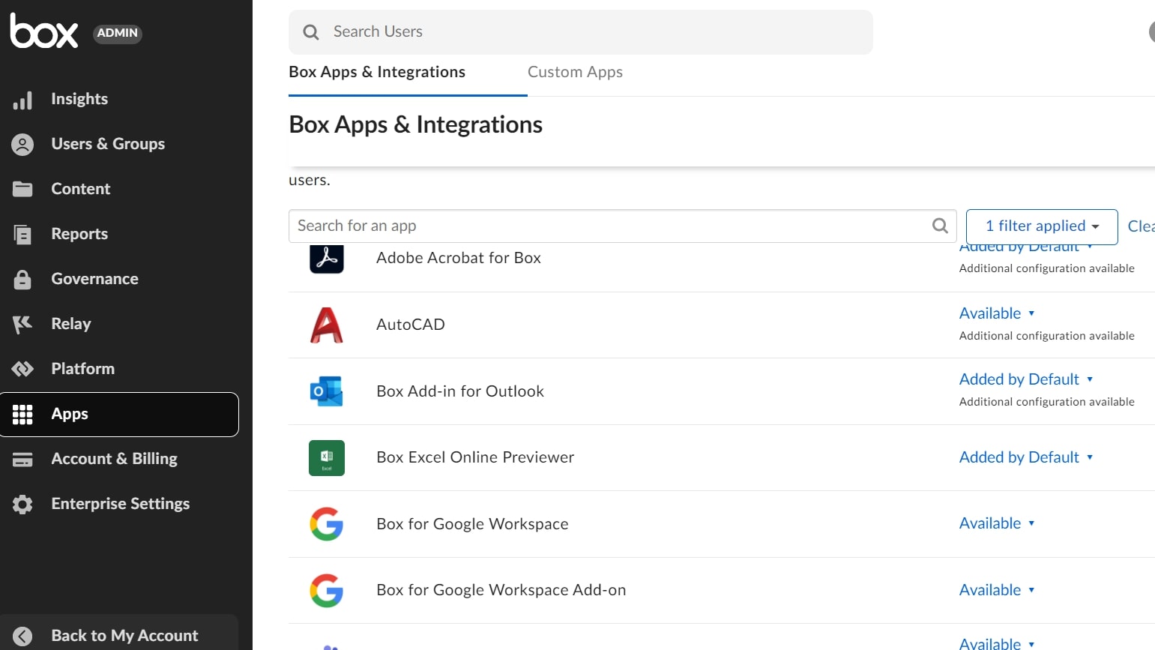Open Enterprise Settings section

[x=119, y=504]
